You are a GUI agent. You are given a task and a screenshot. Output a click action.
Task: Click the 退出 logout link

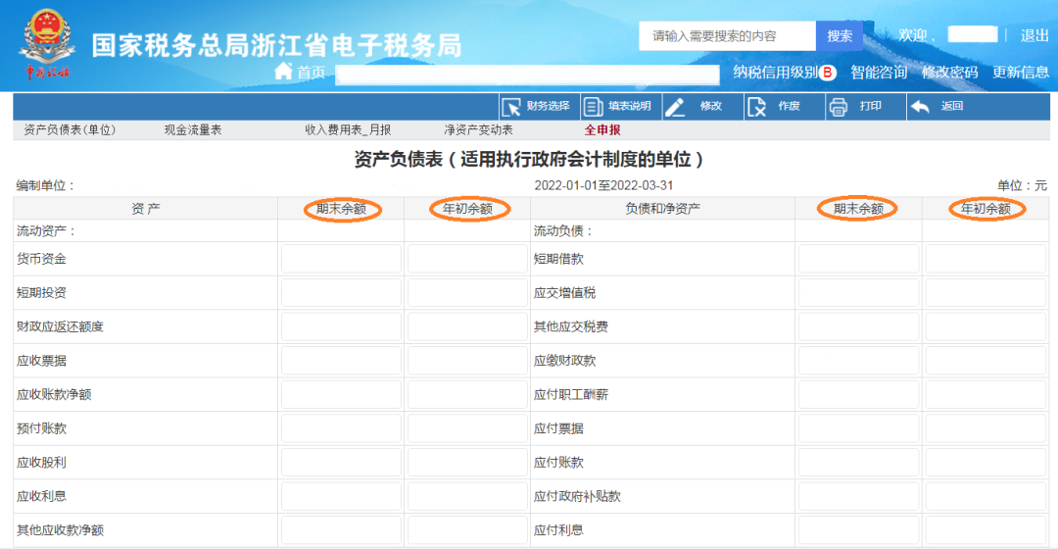coord(1034,36)
